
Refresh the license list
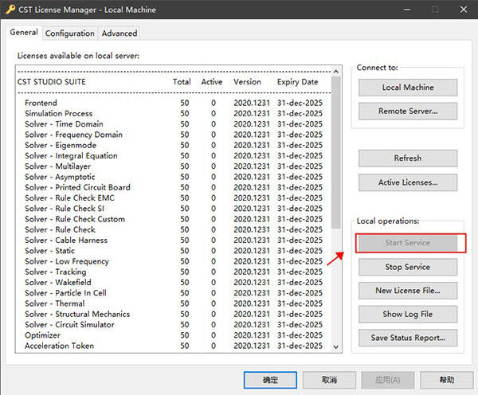408,158
